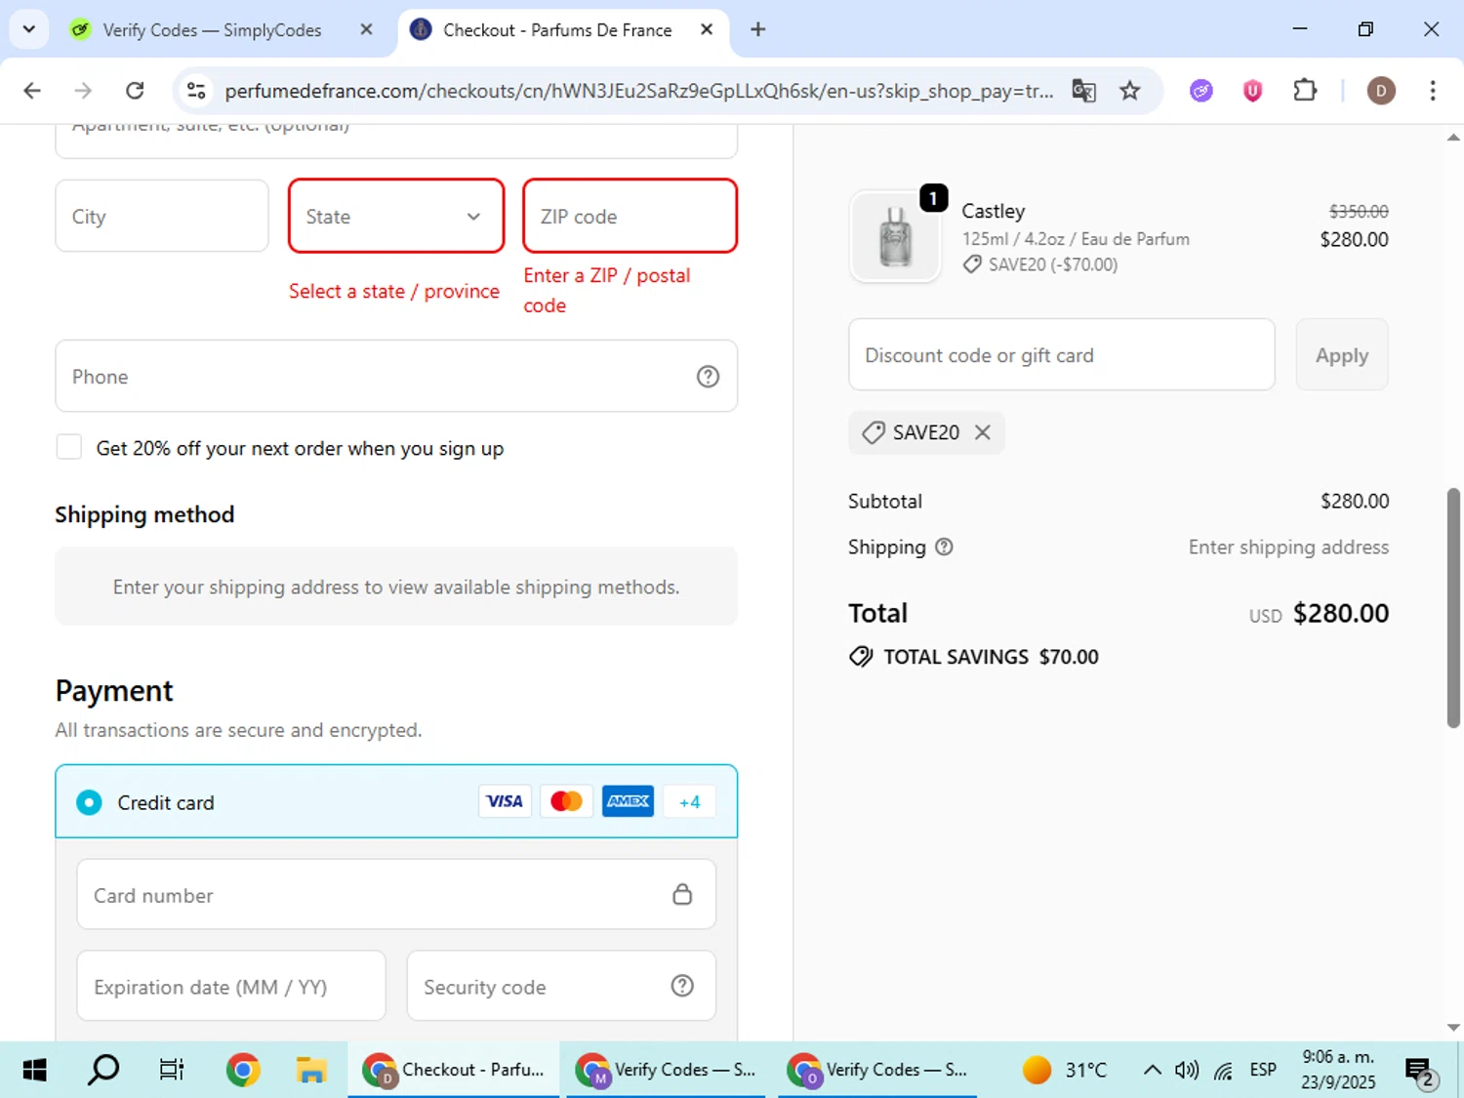Show hidden system tray icons

(1152, 1070)
